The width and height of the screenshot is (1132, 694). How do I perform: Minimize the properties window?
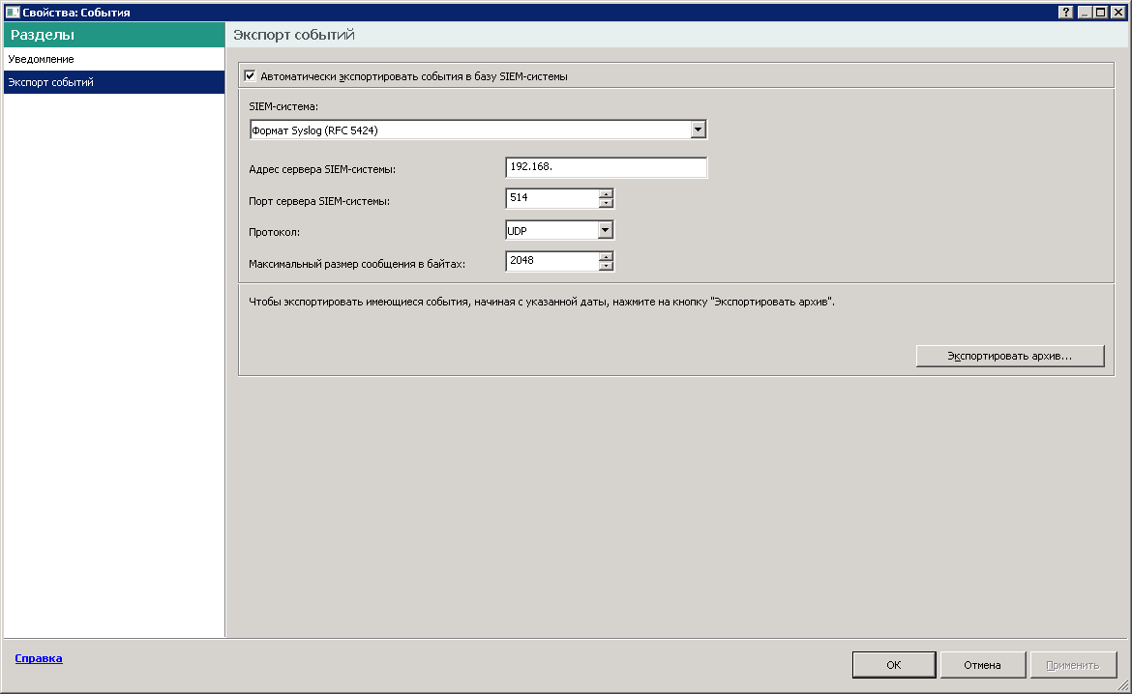(x=1085, y=13)
